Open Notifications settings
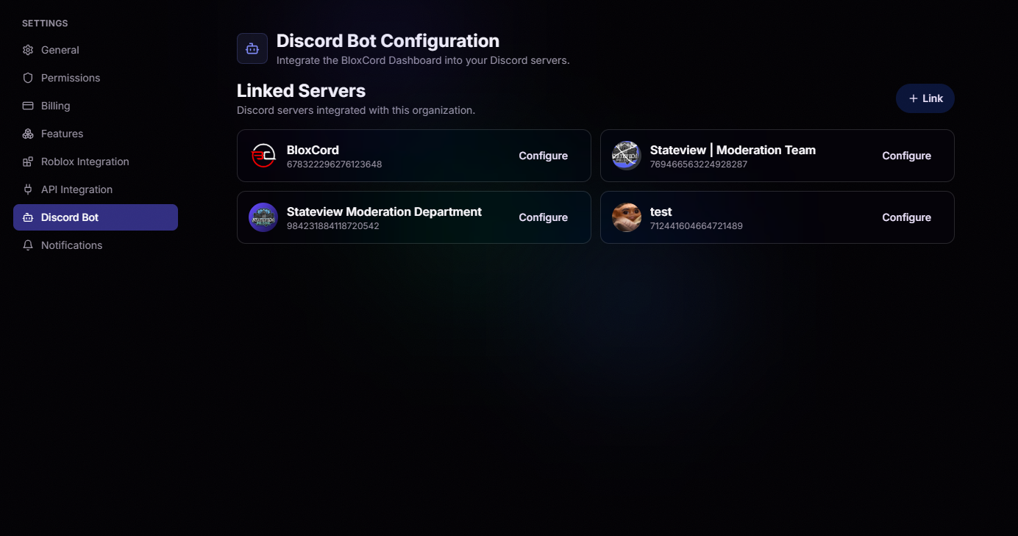This screenshot has height=536, width=1018. pos(96,245)
